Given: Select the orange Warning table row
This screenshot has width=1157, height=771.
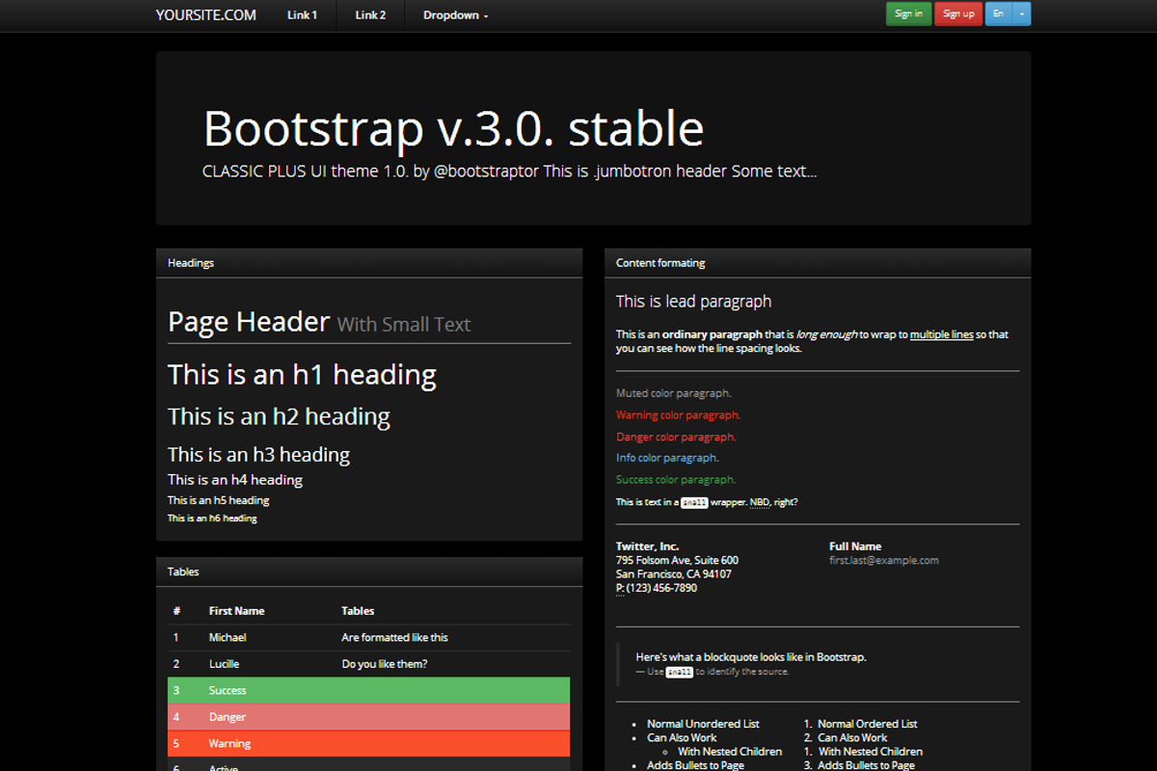Looking at the screenshot, I should (x=369, y=744).
